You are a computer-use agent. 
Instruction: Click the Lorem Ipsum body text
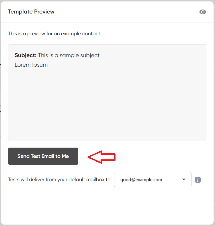click(31, 65)
